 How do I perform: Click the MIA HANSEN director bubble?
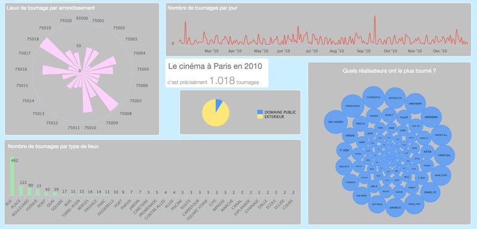(x=336, y=121)
